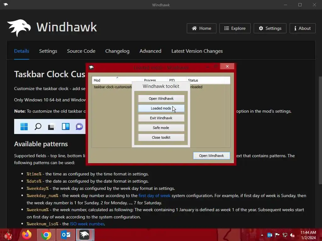Switch to the mod Settings tab
This screenshot has width=322, height=241.
click(48, 51)
